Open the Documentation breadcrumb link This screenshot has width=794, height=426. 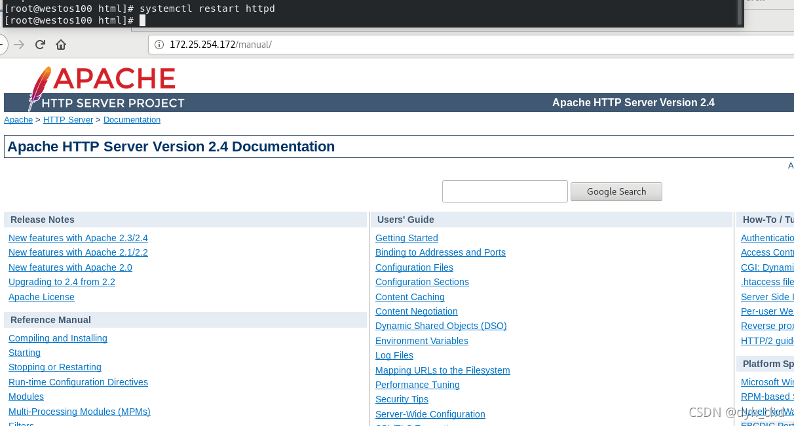tap(132, 120)
